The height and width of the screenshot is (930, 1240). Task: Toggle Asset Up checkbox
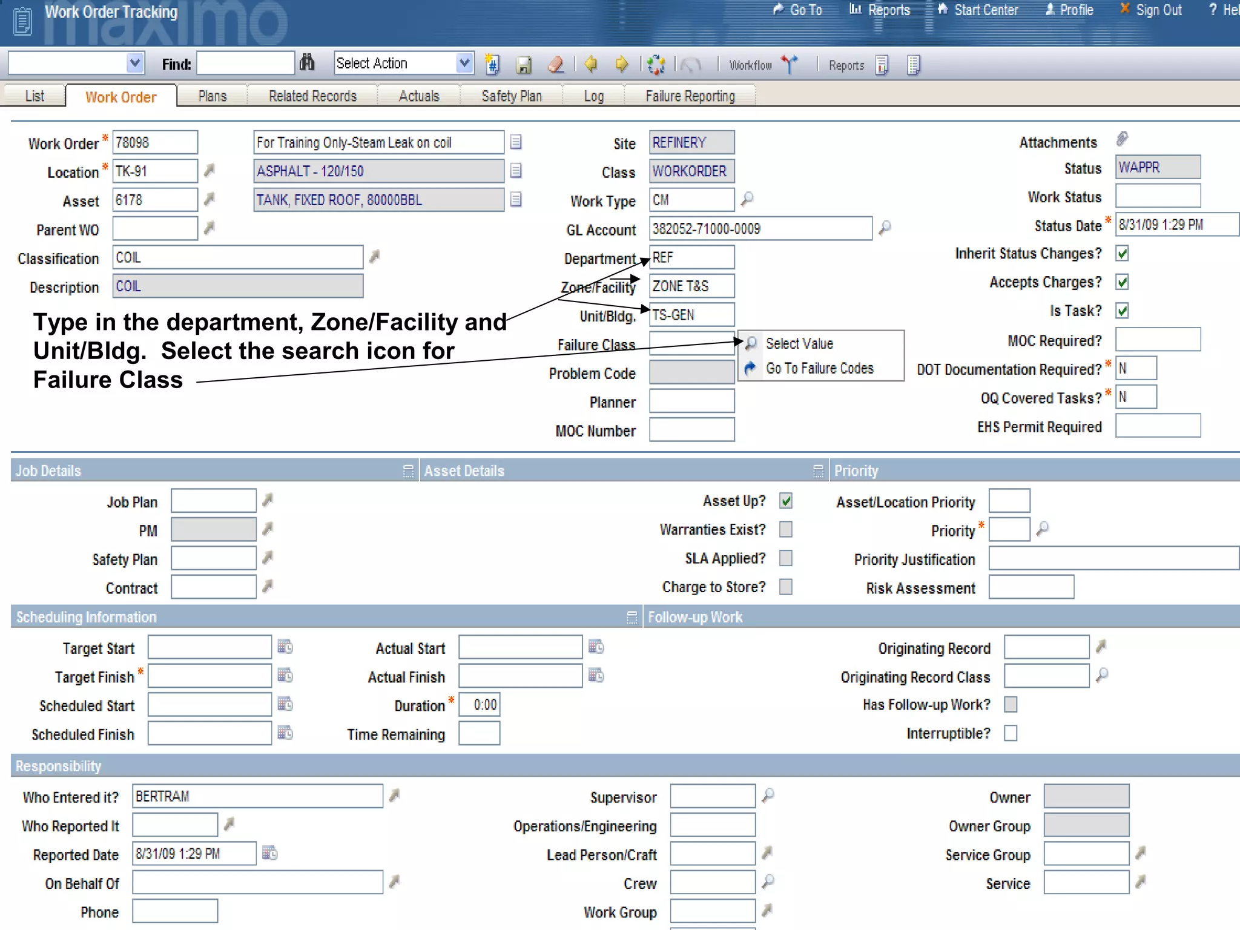point(786,501)
